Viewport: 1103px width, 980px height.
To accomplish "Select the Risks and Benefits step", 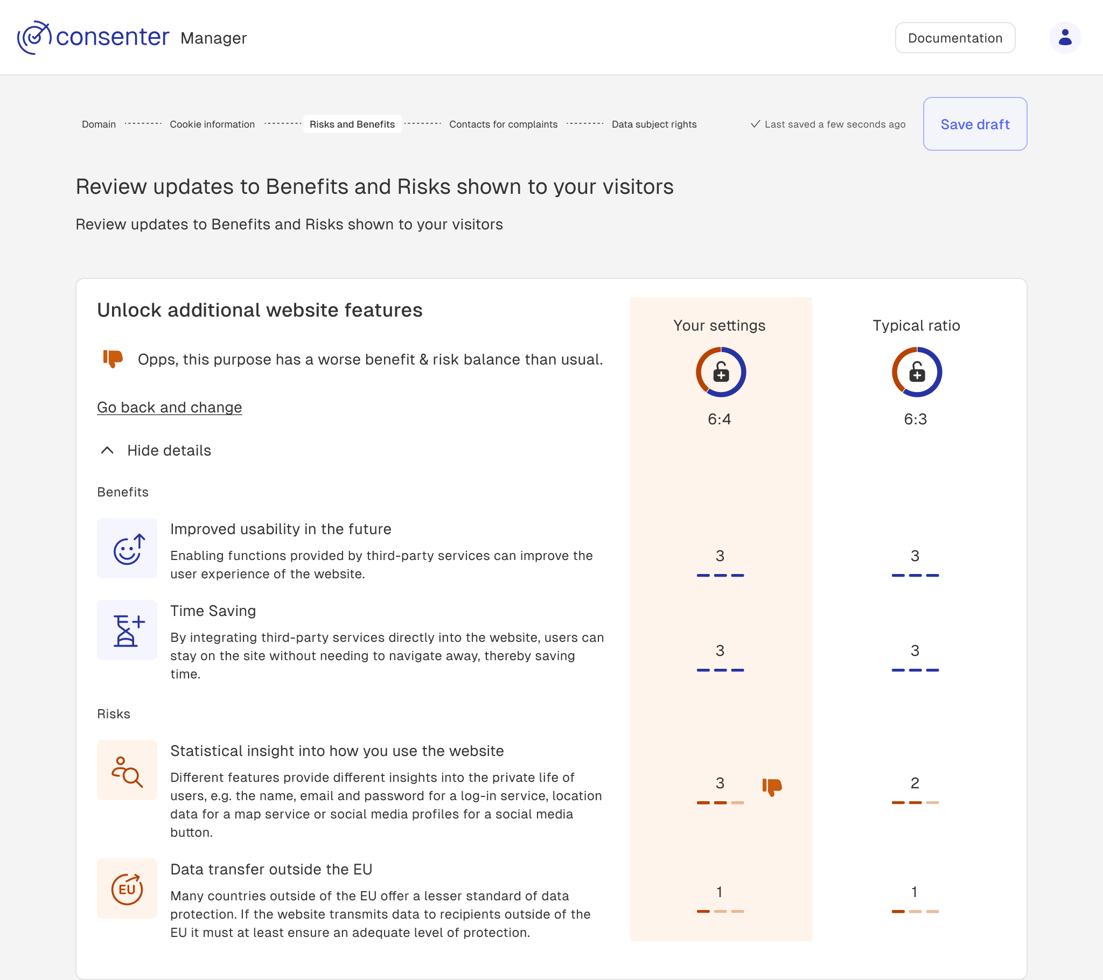I will click(352, 125).
